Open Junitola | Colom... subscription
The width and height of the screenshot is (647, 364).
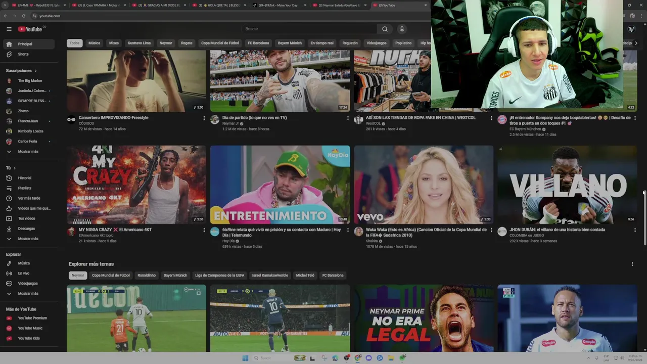click(x=29, y=90)
